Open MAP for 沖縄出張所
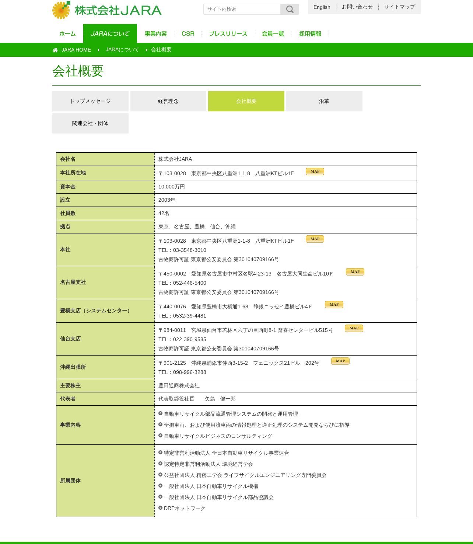The height and width of the screenshot is (544, 473). coord(340,361)
